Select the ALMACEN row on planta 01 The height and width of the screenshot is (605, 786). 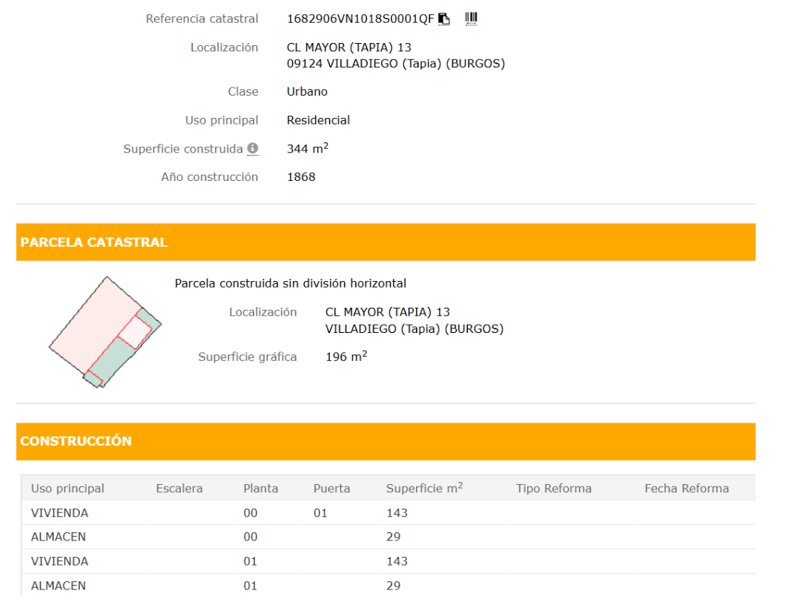coord(58,586)
